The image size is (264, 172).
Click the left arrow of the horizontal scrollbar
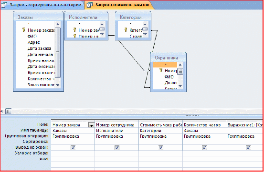(2, 111)
